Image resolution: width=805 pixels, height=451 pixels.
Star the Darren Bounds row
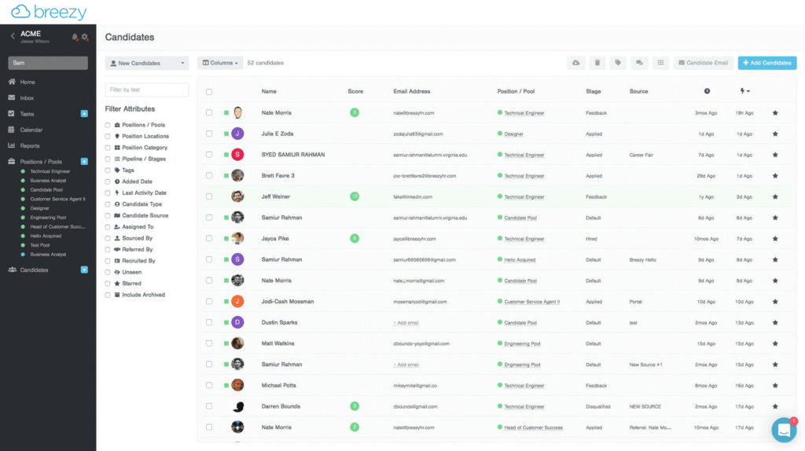point(775,406)
